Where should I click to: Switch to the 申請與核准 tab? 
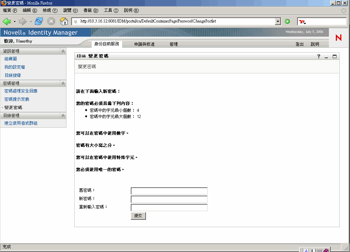tap(145, 44)
